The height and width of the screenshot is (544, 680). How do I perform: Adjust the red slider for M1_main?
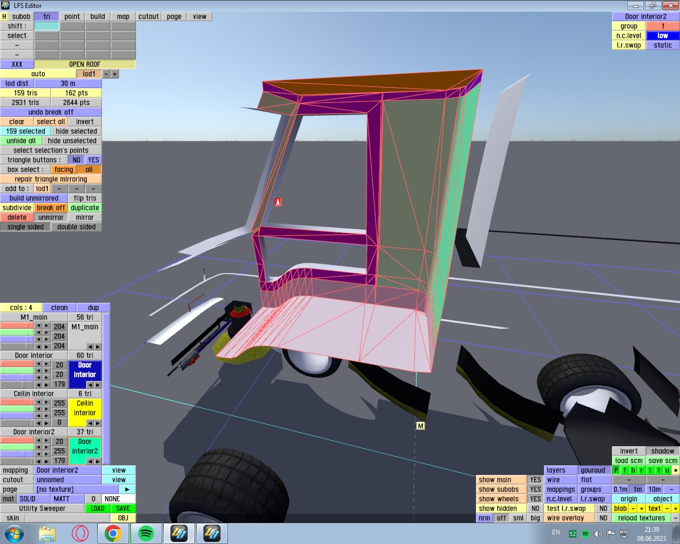click(17, 326)
